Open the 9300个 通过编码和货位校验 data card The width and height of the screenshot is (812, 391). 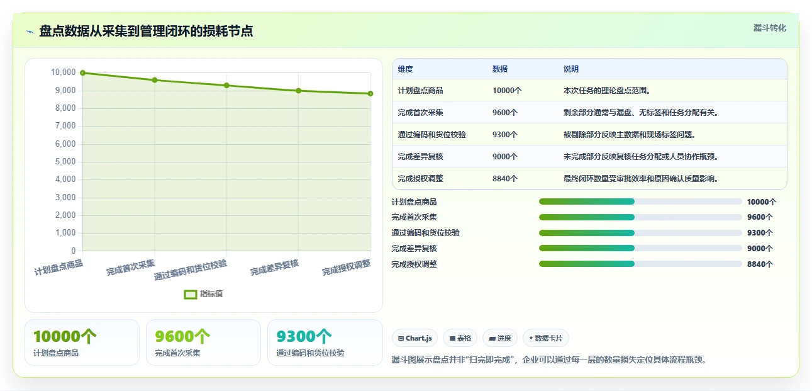point(325,343)
